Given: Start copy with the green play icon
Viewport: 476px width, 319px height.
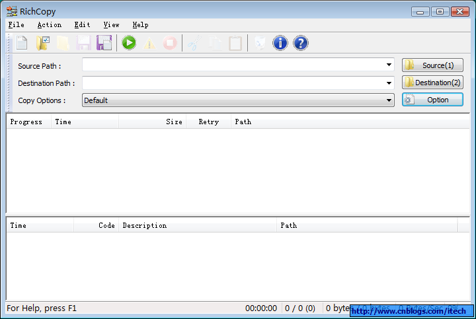Looking at the screenshot, I should point(129,43).
